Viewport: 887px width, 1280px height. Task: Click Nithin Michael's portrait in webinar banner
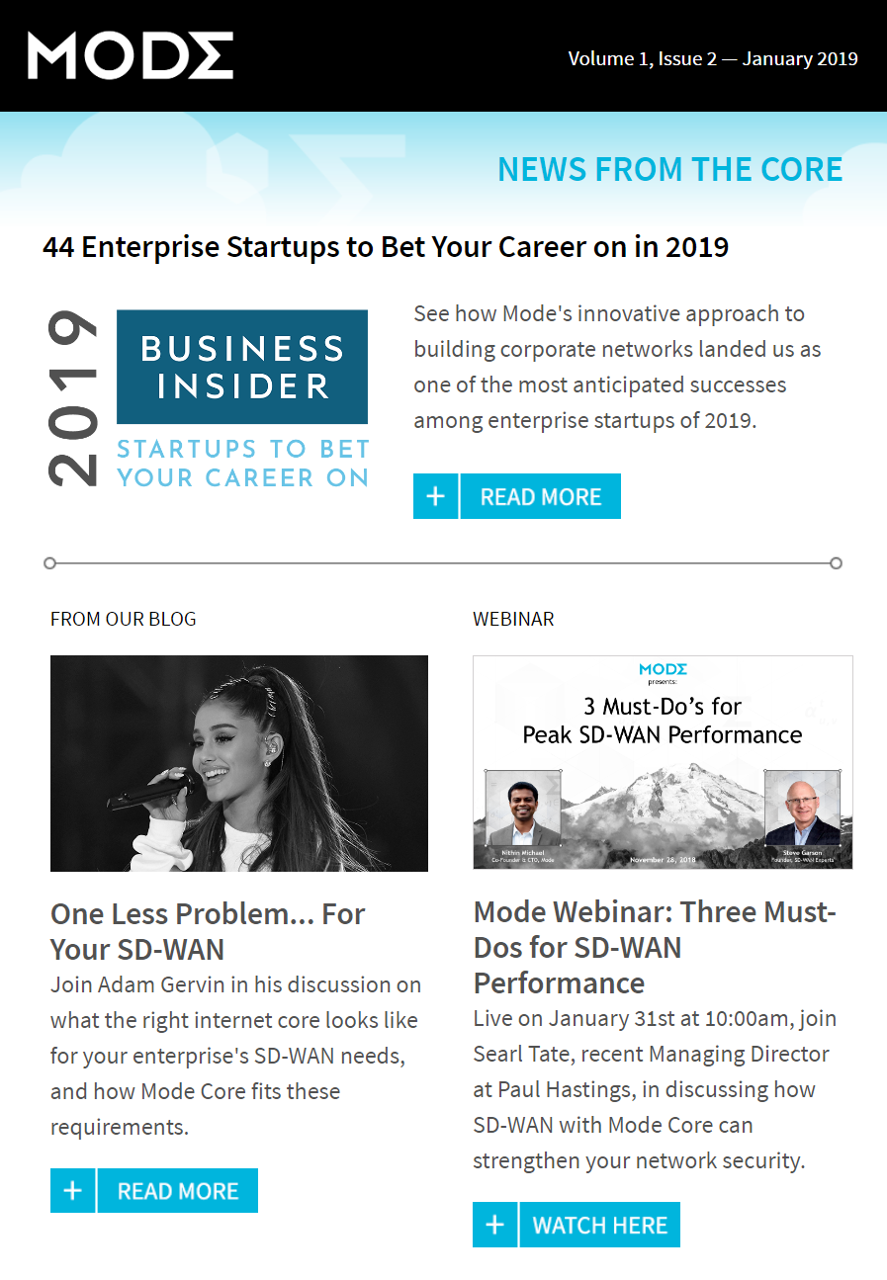tap(523, 808)
